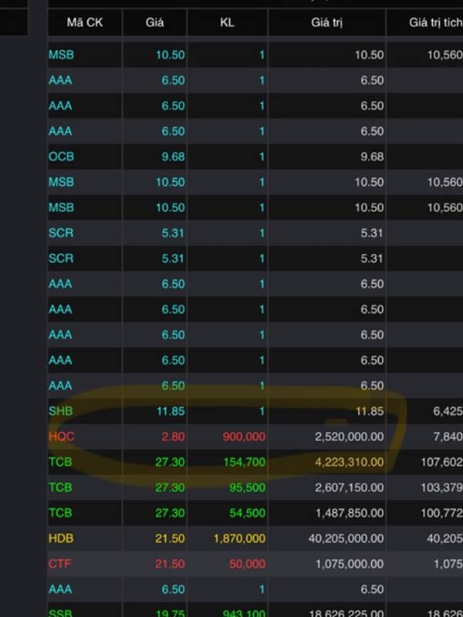Image resolution: width=463 pixels, height=617 pixels.
Task: Click the HDB value 40,205,000.00
Action: pyautogui.click(x=346, y=538)
